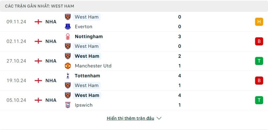Open the Hiển thị thêm trận đấu link

(130, 118)
